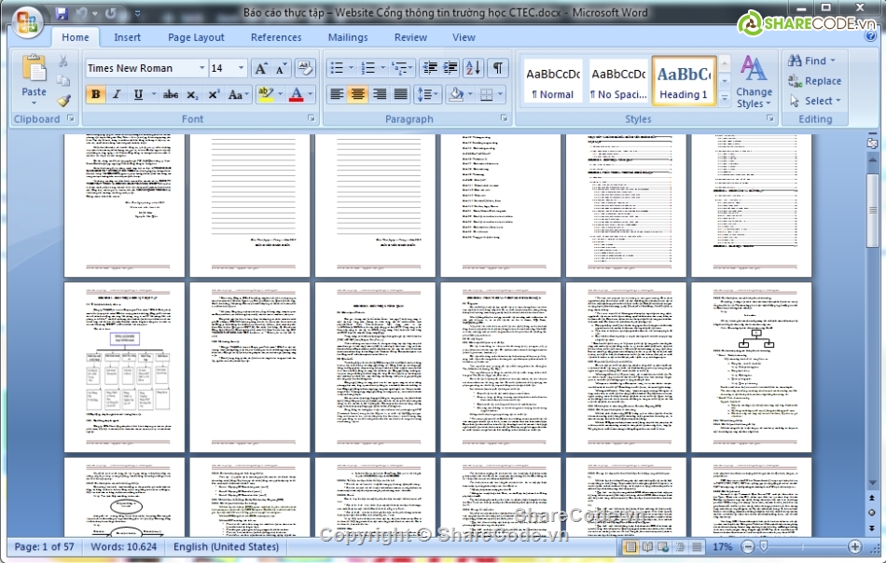Grow font size
886x563 pixels.
coord(260,68)
